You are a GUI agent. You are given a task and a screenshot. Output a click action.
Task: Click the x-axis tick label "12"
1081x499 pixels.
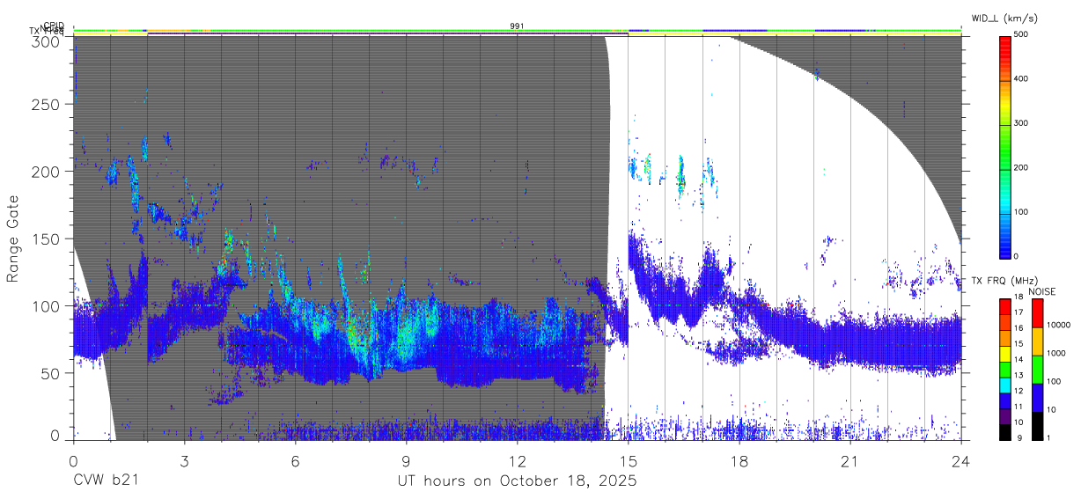(518, 461)
